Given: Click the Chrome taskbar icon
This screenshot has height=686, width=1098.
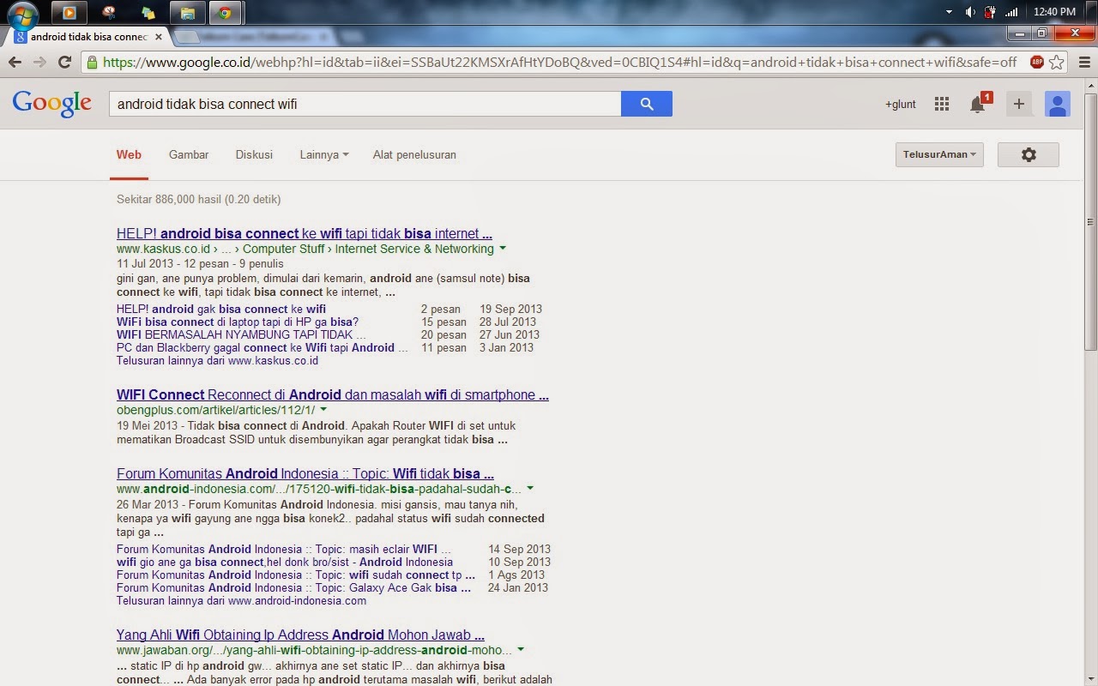Looking at the screenshot, I should pos(226,13).
